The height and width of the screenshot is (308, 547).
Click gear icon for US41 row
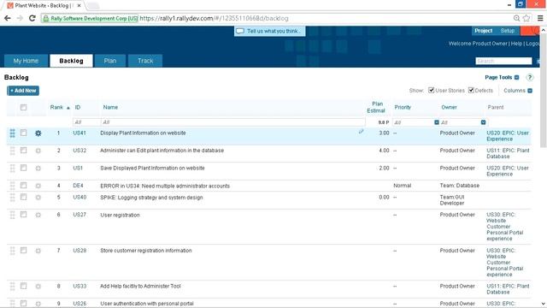point(38,133)
